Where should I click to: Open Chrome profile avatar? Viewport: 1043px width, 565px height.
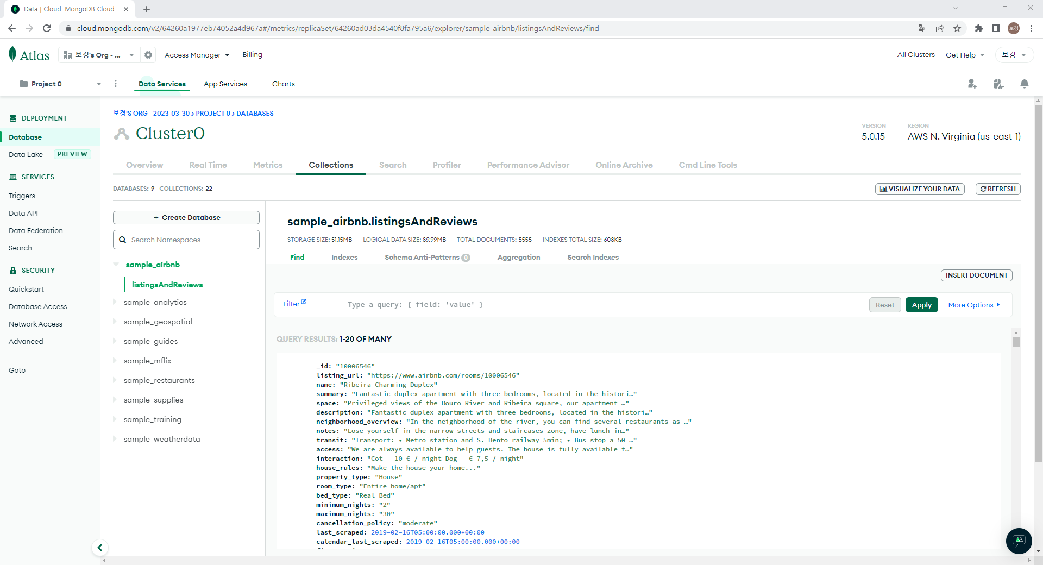point(1014,28)
